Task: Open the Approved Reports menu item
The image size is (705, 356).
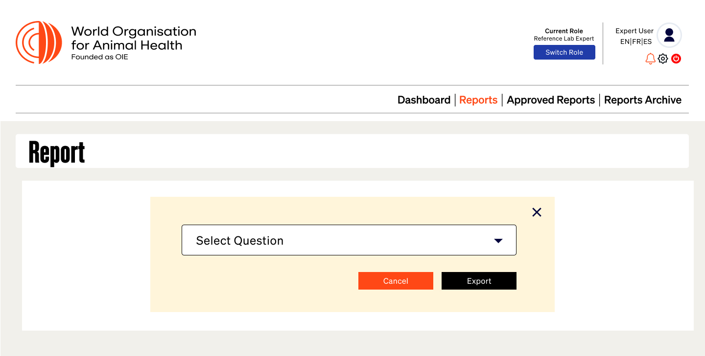Action: (x=551, y=100)
